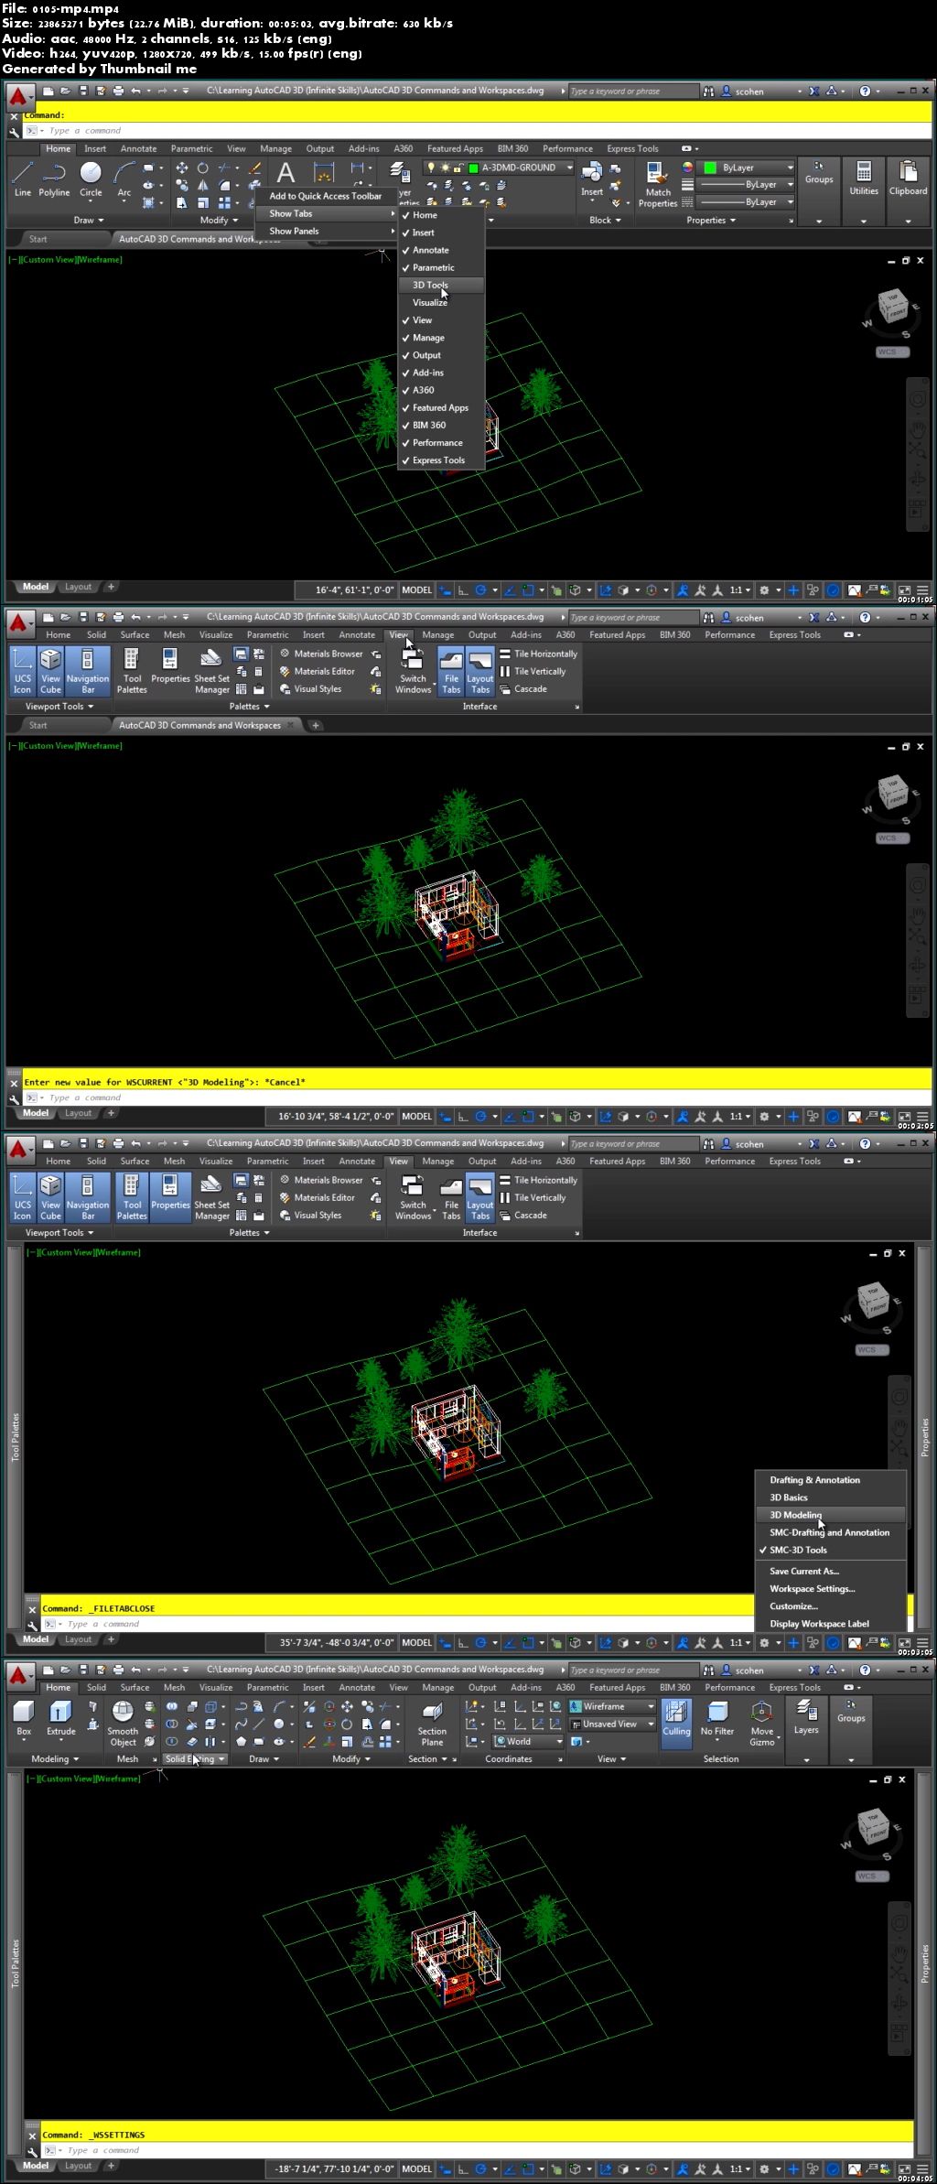Expand the Unsaved View dropdown
937x2184 pixels.
pyautogui.click(x=651, y=1724)
